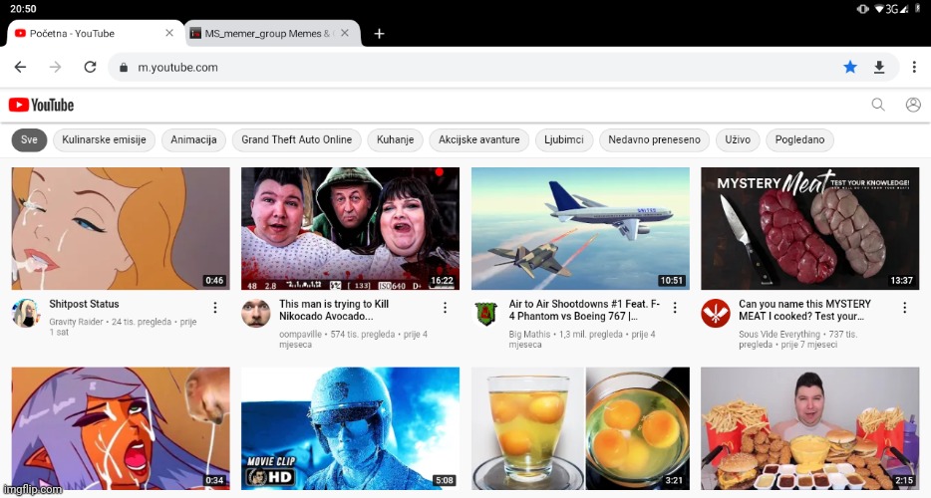Go back with the browser back arrow
Screen dimensions: 931x498
(x=20, y=67)
